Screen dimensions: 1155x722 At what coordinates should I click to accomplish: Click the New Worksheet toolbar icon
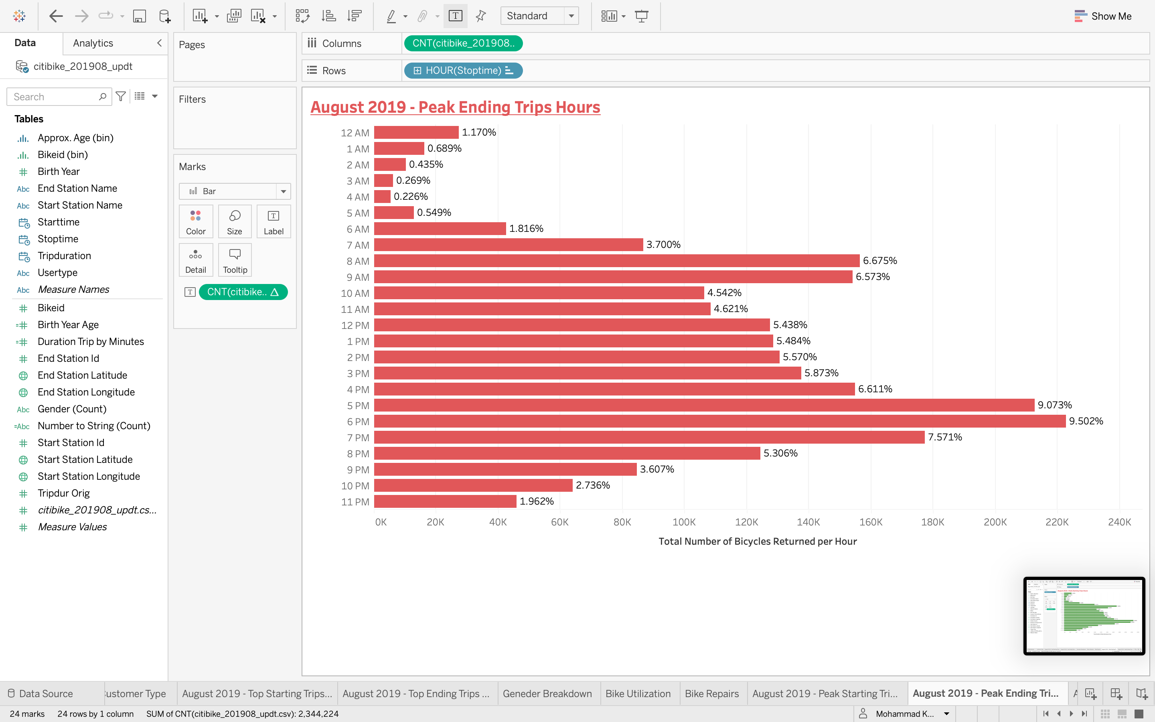[x=199, y=16]
